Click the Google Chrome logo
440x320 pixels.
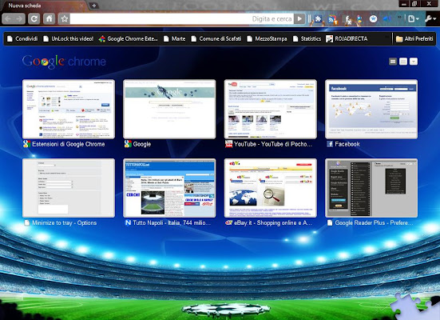[64, 62]
